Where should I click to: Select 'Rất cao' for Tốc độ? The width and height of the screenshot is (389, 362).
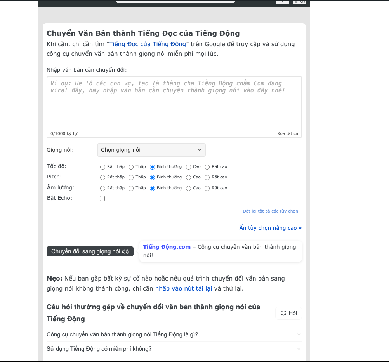coord(207,167)
